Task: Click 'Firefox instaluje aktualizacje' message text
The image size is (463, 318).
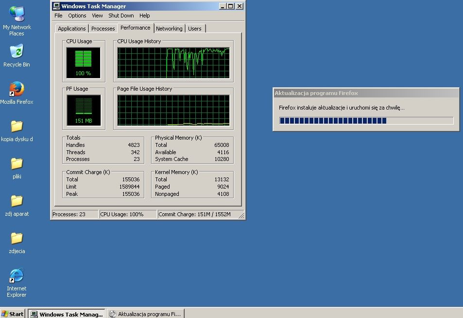Action: (342, 108)
